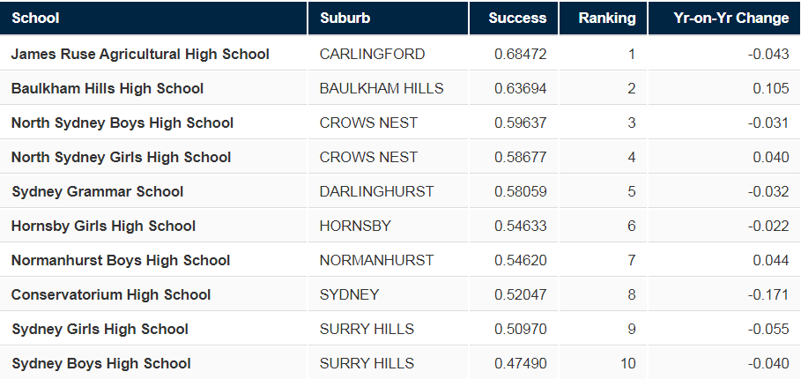
Task: Select North Sydney Boys High School
Action: pyautogui.click(x=122, y=123)
